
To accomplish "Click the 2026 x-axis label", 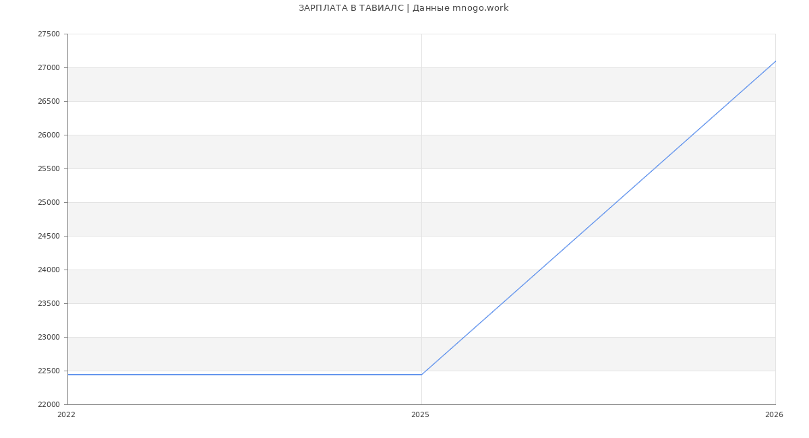I will [x=774, y=415].
